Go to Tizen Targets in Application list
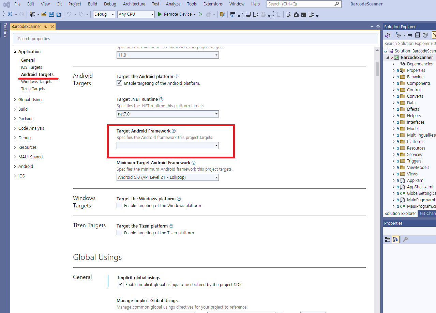The height and width of the screenshot is (313, 436). point(33,89)
